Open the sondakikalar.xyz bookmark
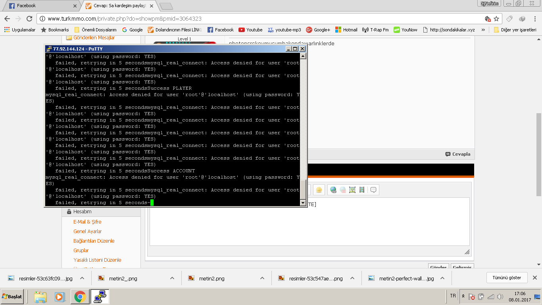The width and height of the screenshot is (542, 305). pyautogui.click(x=449, y=30)
